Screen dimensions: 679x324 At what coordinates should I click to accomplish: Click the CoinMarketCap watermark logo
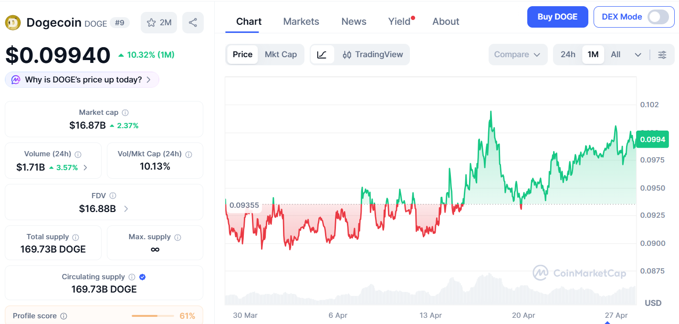(x=579, y=273)
